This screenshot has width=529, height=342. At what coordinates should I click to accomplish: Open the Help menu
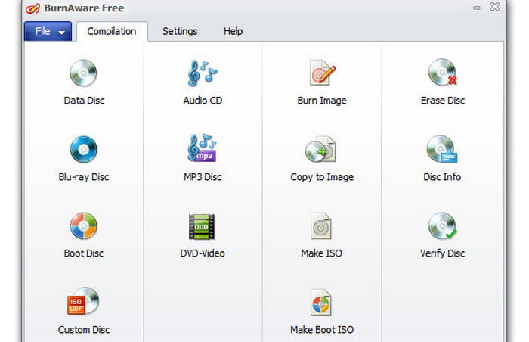tap(233, 32)
